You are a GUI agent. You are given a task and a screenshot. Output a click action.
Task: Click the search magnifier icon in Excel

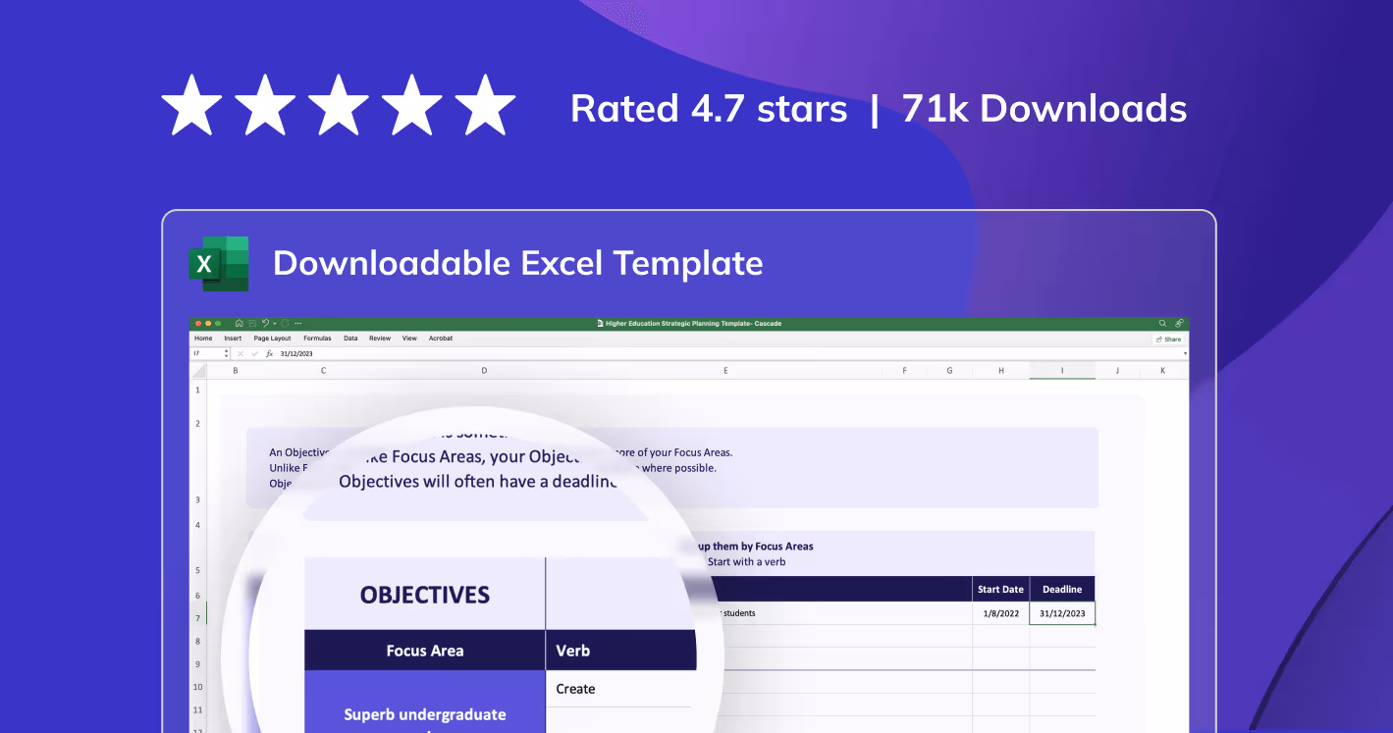click(1162, 323)
